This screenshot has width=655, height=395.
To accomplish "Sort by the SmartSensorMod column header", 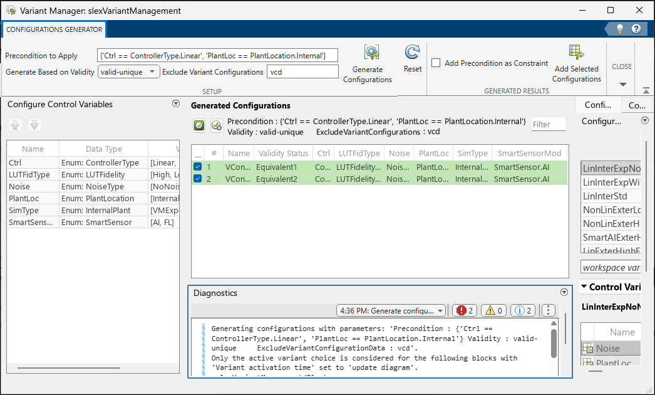I will point(529,153).
